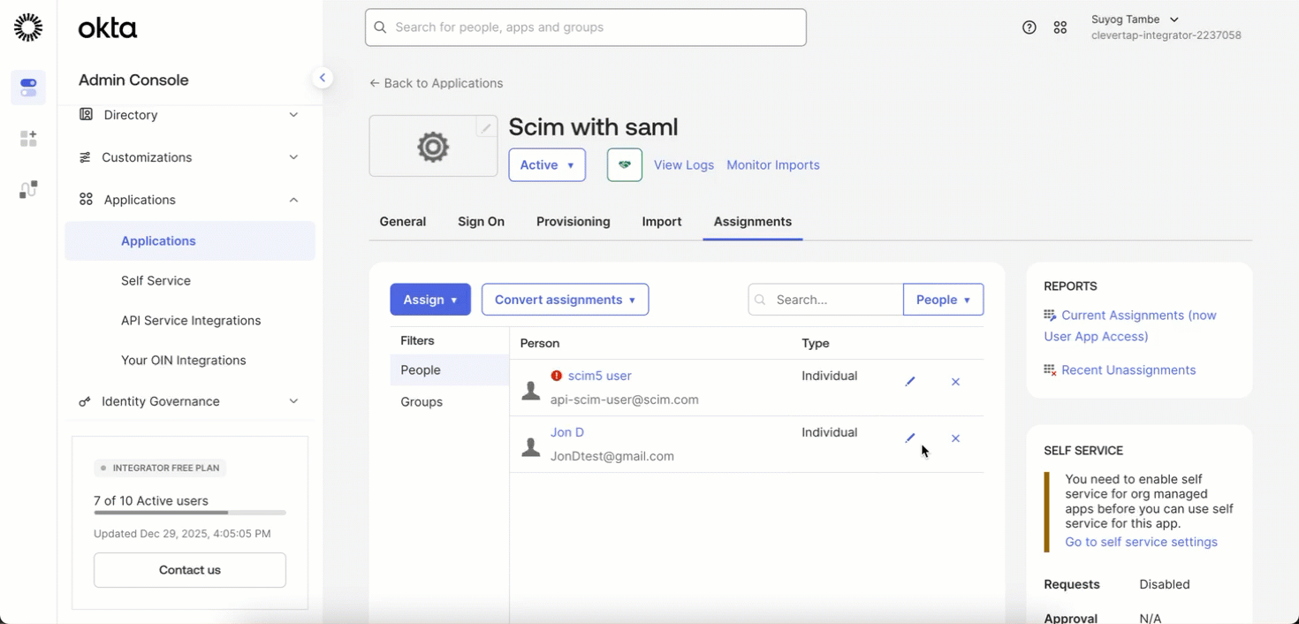Go Back to Applications
The width and height of the screenshot is (1299, 624).
coord(436,83)
